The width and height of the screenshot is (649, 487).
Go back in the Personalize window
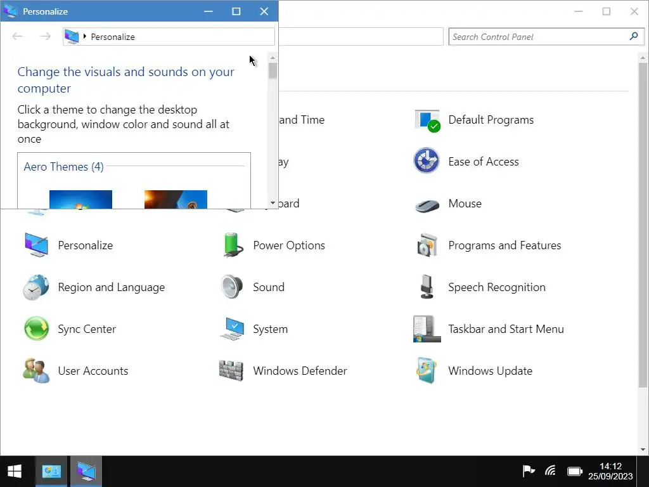(17, 36)
